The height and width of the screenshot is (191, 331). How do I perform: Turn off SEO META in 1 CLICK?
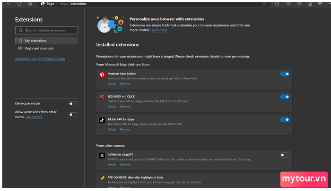tap(285, 97)
